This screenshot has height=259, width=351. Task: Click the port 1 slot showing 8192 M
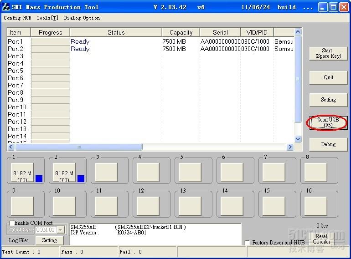(x=22, y=173)
